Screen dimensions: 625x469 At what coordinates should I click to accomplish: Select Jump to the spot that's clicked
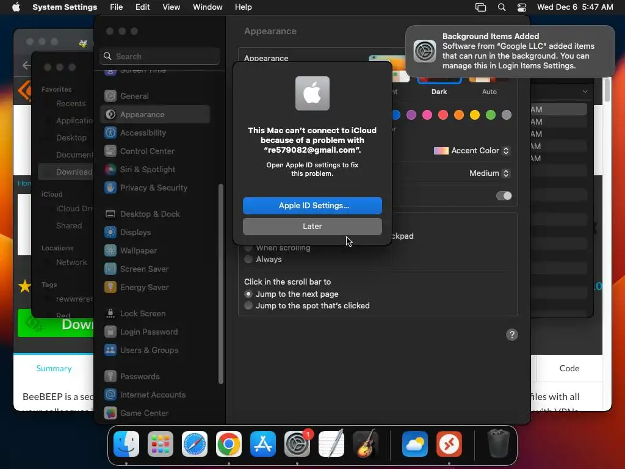(248, 305)
